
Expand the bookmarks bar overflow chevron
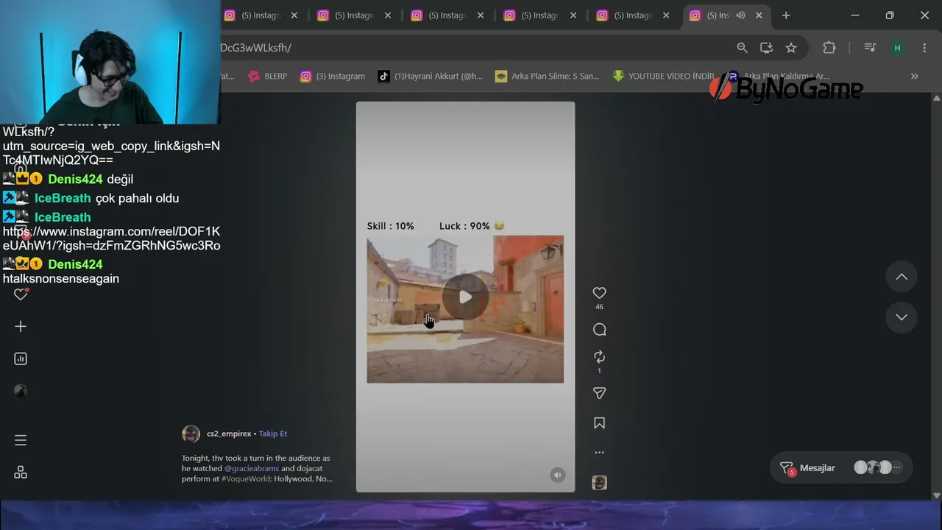pos(914,76)
